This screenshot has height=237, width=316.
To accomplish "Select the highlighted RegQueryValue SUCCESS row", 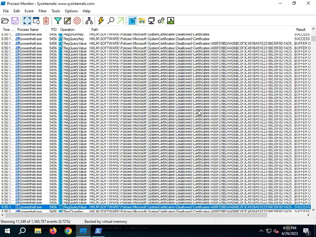I will pos(156,207).
